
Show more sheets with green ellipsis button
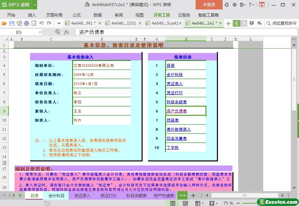pyautogui.click(x=182, y=196)
